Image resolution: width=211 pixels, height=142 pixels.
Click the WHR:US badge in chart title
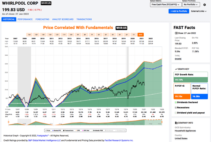point(121,28)
